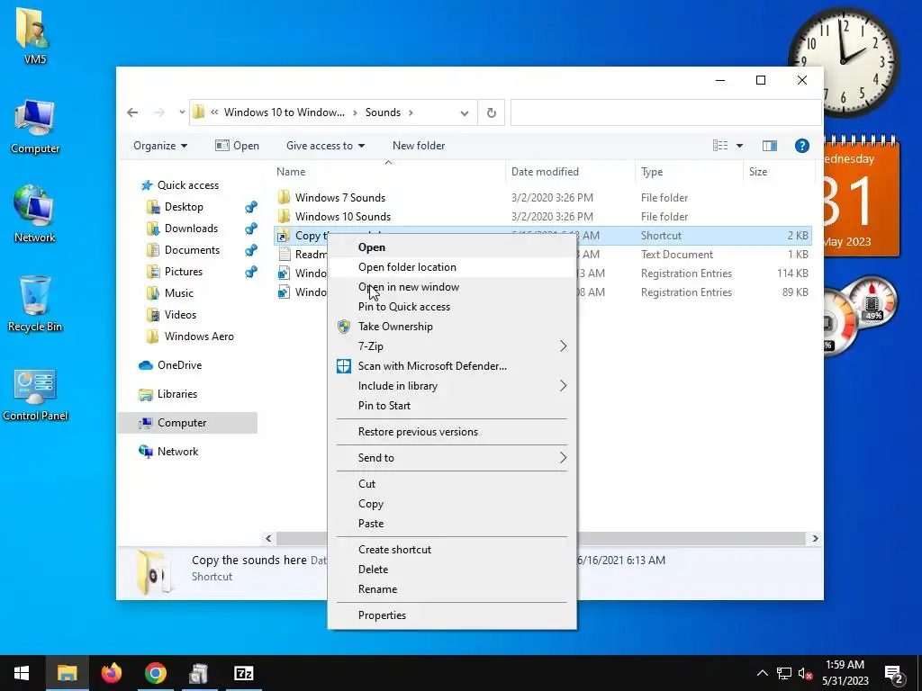Select Windows 7 Sounds folder
The image size is (922, 691).
(339, 198)
